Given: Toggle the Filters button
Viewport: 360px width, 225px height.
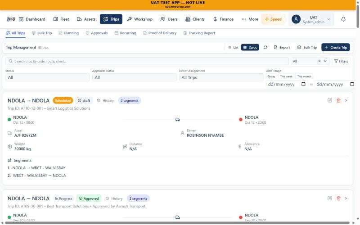Looking at the screenshot, I should 341,61.
